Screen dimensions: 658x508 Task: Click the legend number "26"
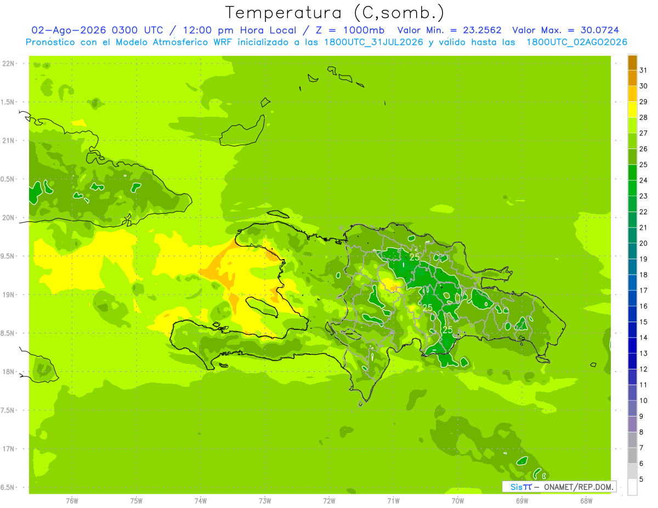click(644, 149)
